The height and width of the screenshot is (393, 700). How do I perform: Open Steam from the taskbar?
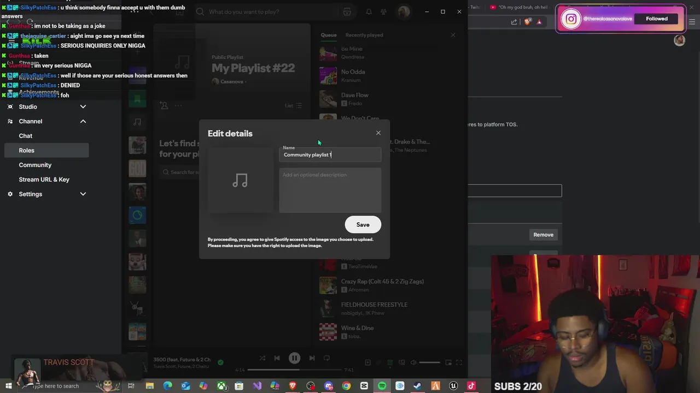click(x=417, y=386)
